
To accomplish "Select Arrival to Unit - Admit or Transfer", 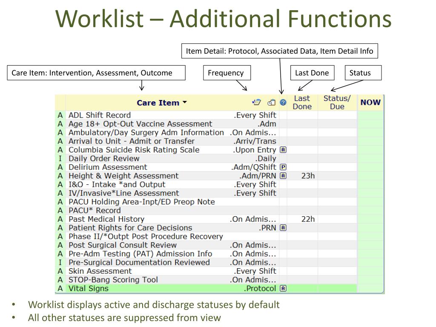I will [132, 141].
